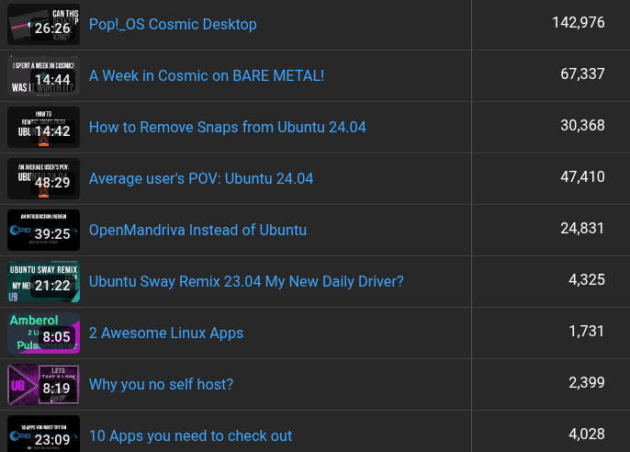Select the thumbnail with 14:44 duration

coord(43,75)
